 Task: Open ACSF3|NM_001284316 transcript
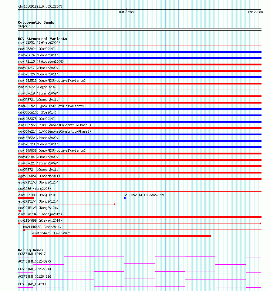pyautogui.click(x=35, y=276)
